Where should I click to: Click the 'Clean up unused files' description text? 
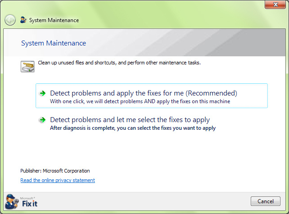[x=119, y=63]
